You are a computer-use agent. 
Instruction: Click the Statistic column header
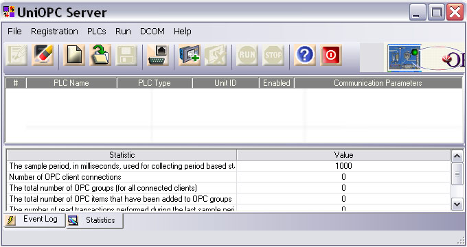pos(122,155)
